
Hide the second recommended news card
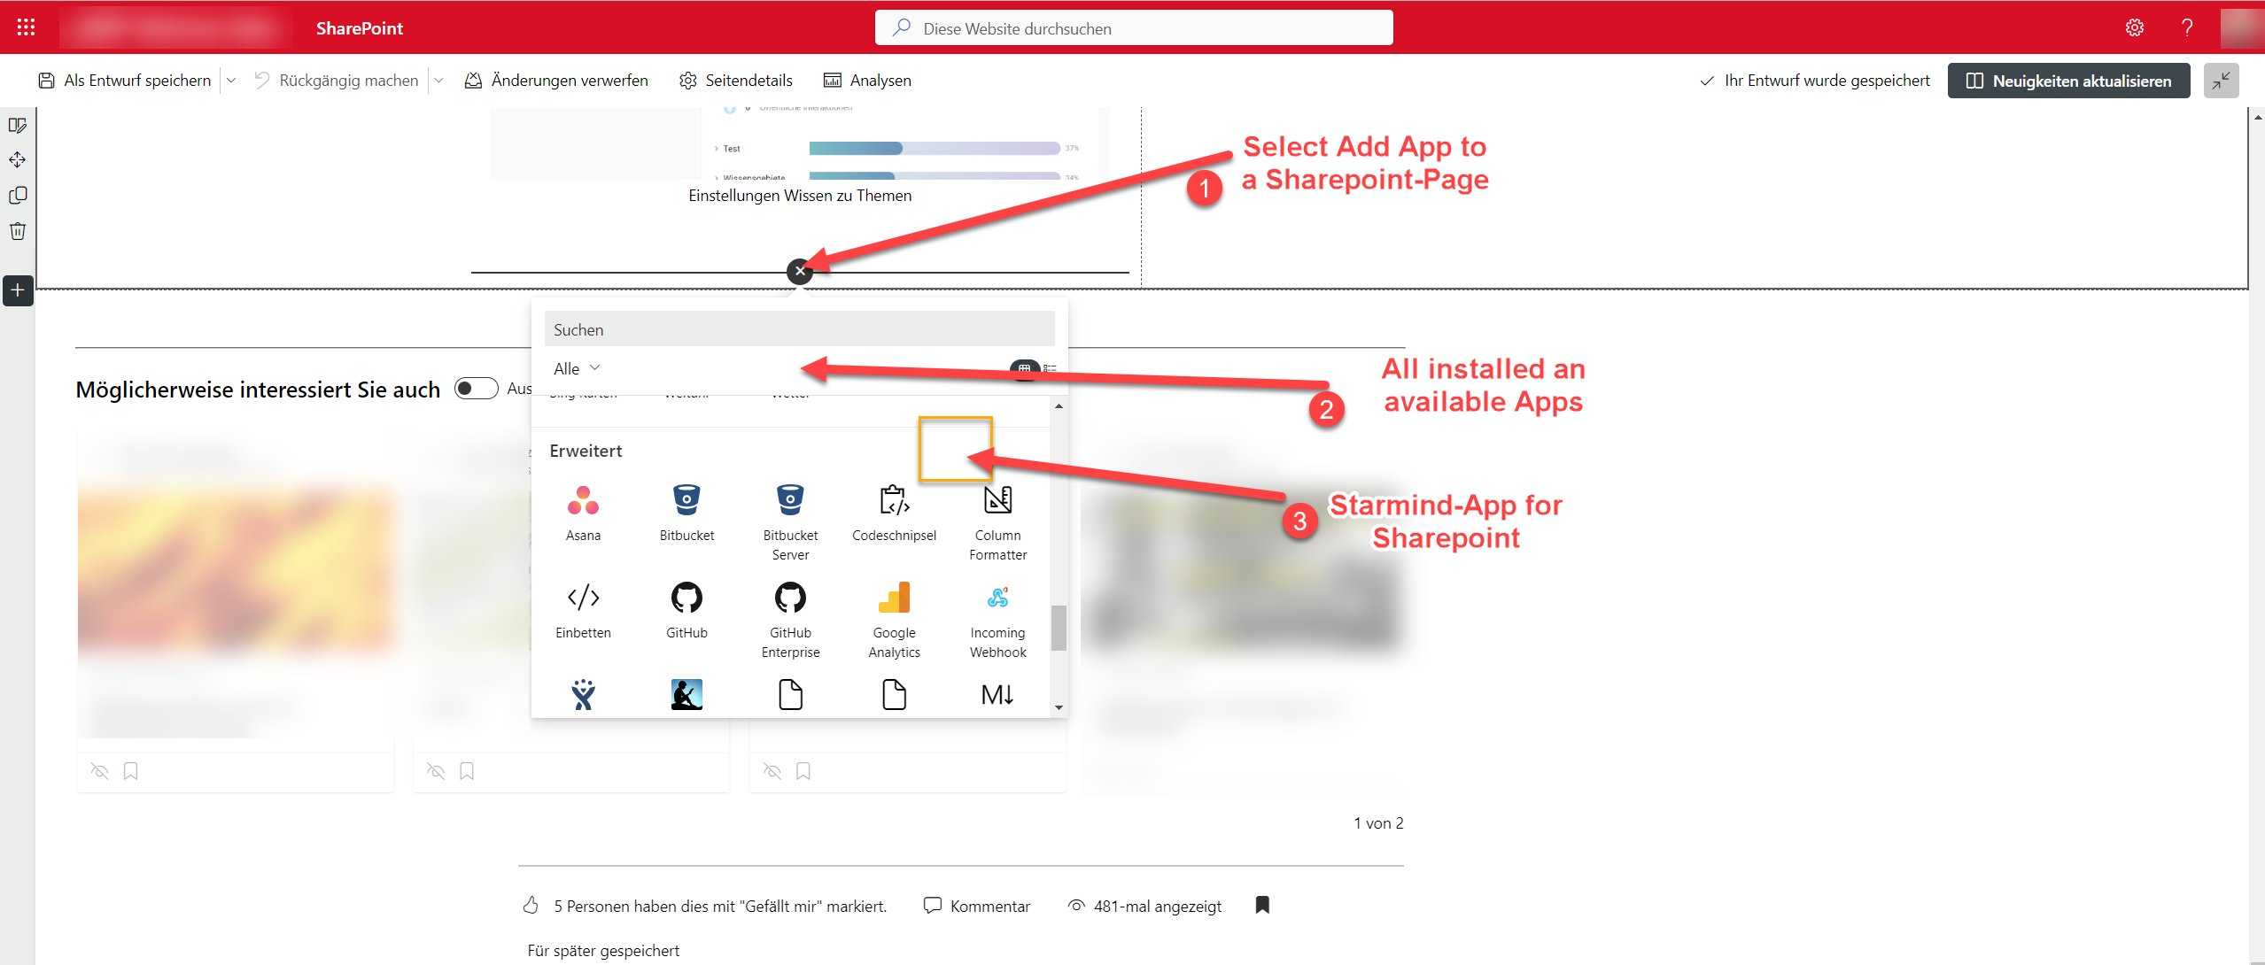436,771
